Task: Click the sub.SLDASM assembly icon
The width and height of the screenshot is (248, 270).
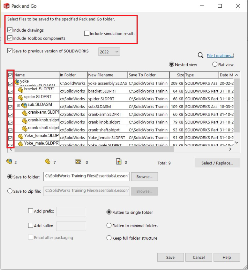Action: tap(24, 105)
